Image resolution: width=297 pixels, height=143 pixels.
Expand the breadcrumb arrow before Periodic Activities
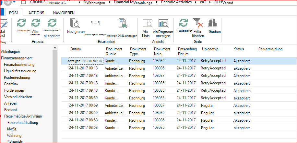click(x=157, y=2)
